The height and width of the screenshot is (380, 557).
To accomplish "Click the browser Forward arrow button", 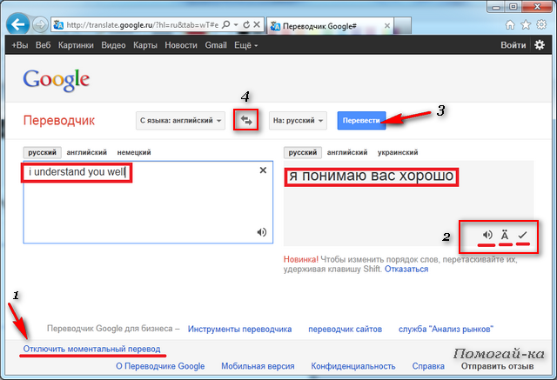I will point(40,24).
